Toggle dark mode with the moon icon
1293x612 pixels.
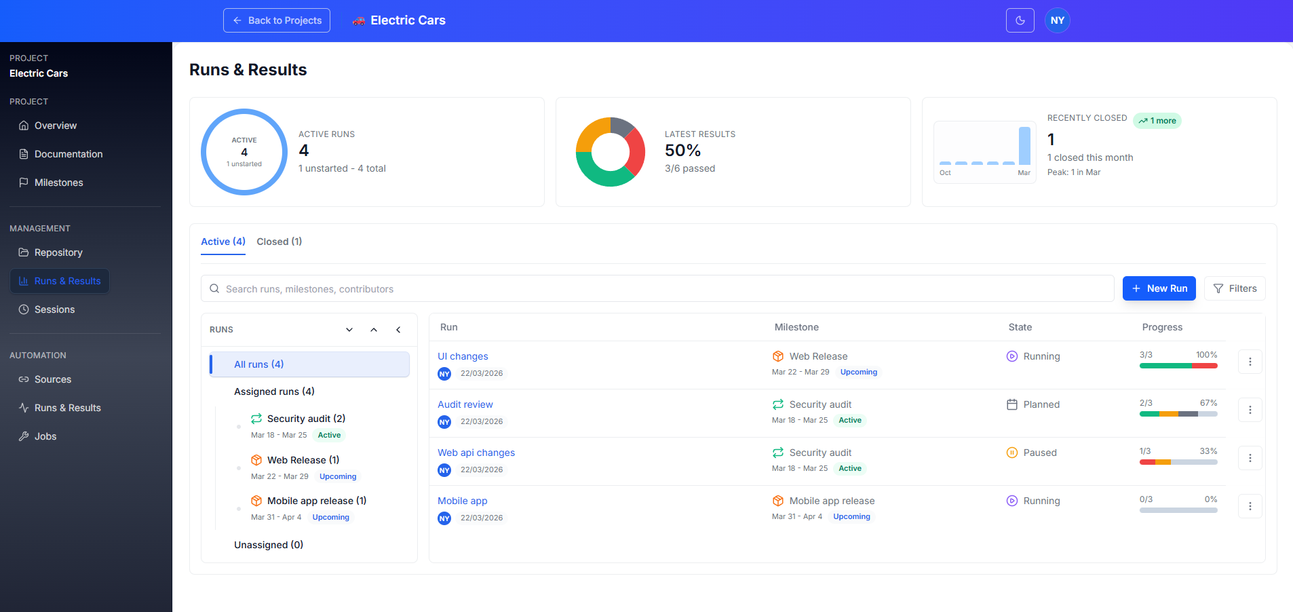1020,20
